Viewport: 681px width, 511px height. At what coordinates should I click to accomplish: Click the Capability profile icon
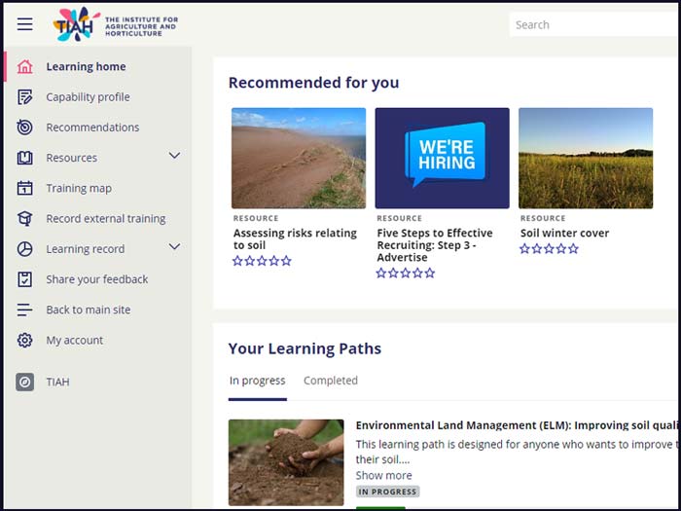[25, 97]
